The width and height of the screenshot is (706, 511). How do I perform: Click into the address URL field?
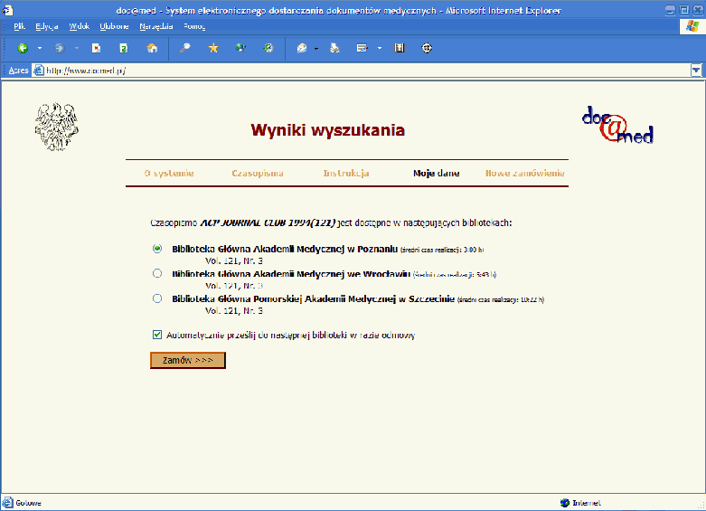[x=362, y=70]
